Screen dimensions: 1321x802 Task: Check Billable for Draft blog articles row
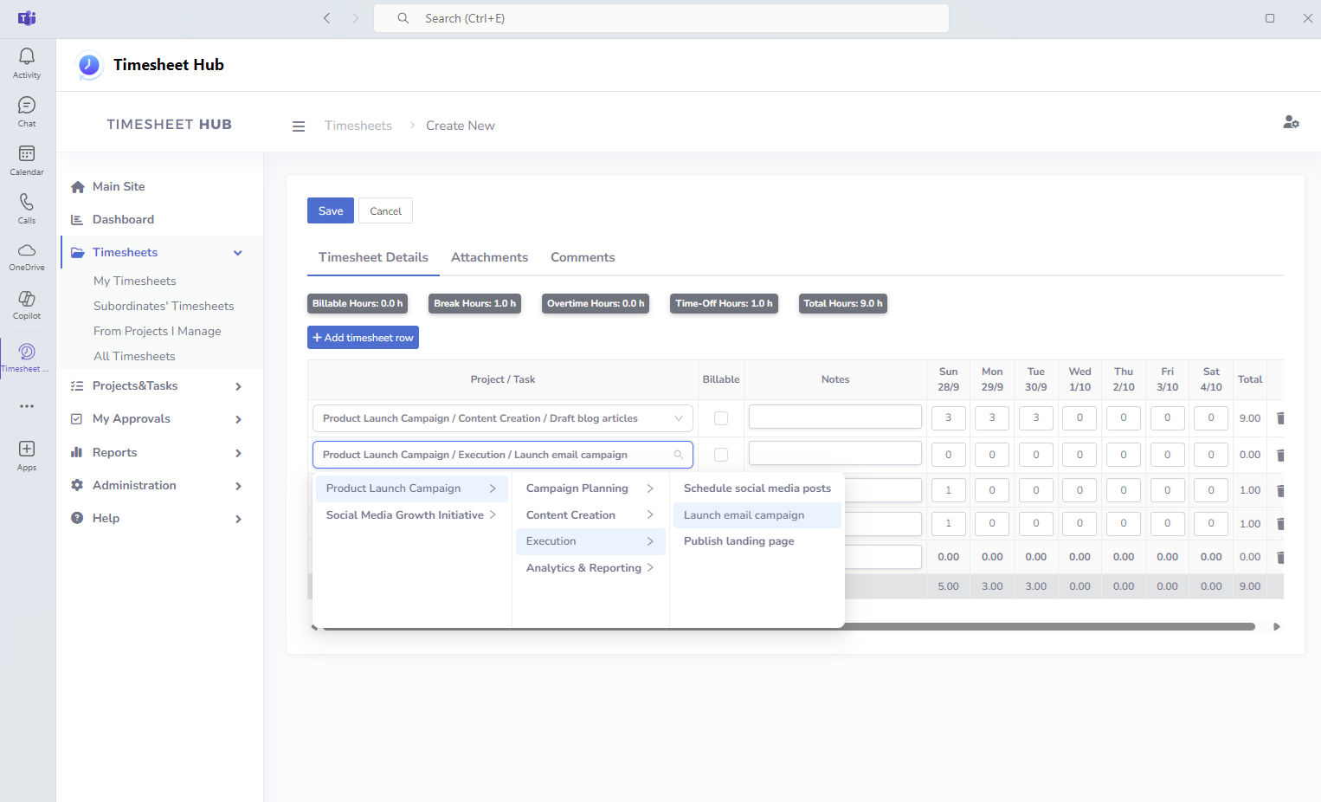click(720, 418)
